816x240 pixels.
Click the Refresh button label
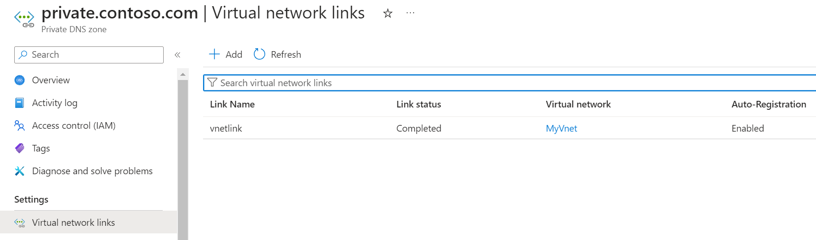coord(286,54)
